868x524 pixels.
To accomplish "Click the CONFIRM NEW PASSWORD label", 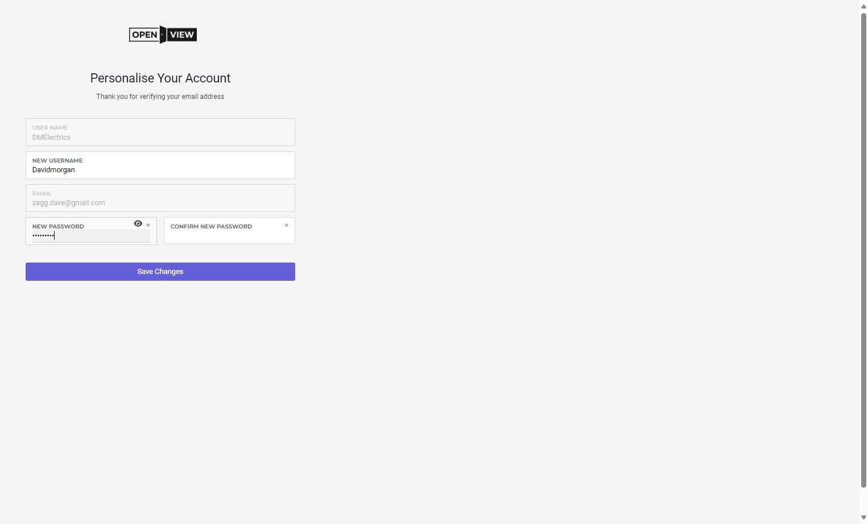I will pos(211,227).
